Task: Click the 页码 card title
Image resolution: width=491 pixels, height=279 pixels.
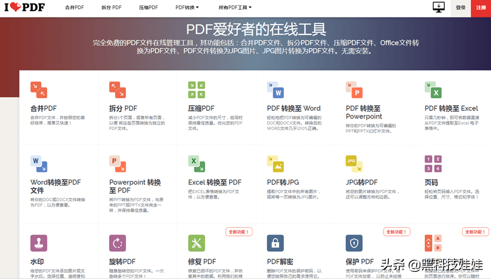Action: pos(431,182)
